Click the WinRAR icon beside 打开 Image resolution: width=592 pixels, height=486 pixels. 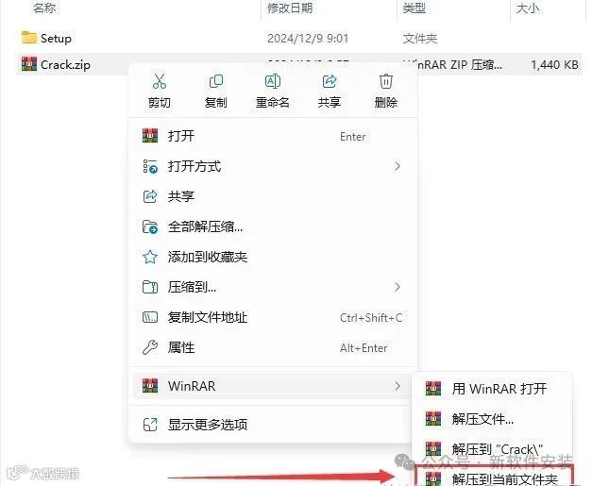[150, 136]
